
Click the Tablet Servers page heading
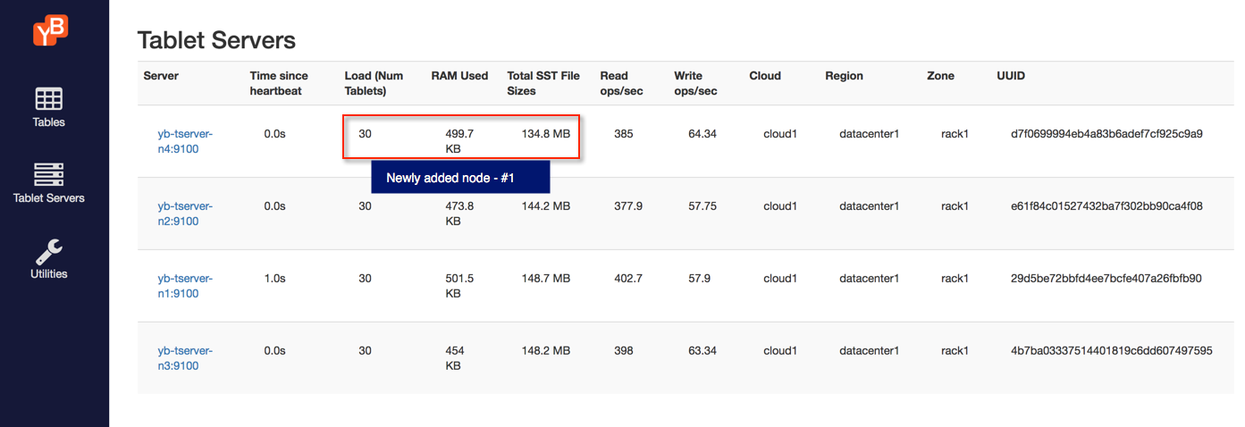(x=216, y=40)
